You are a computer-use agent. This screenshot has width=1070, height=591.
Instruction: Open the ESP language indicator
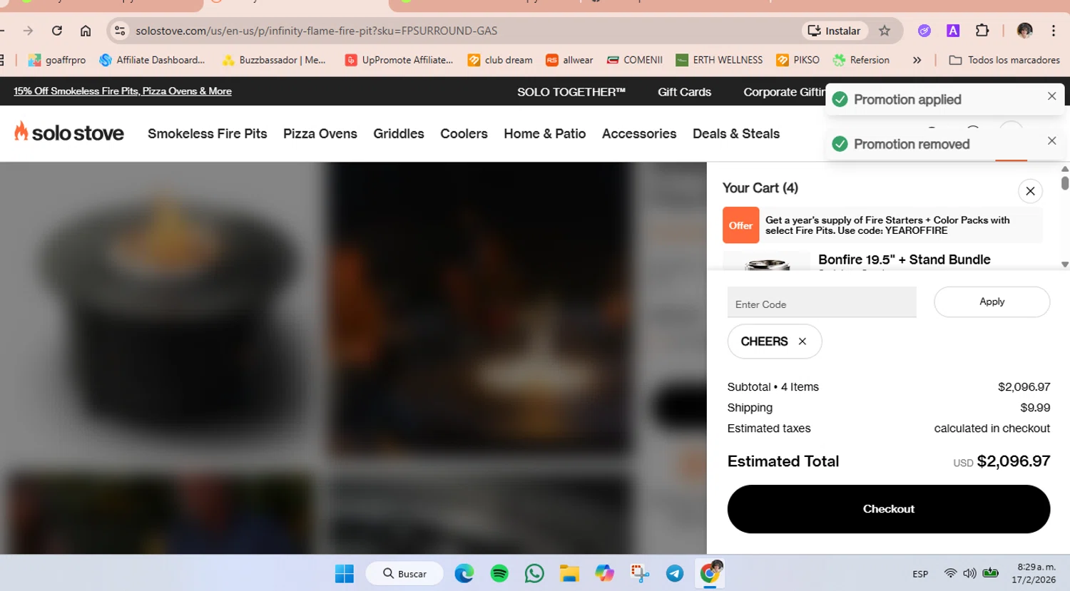click(920, 574)
